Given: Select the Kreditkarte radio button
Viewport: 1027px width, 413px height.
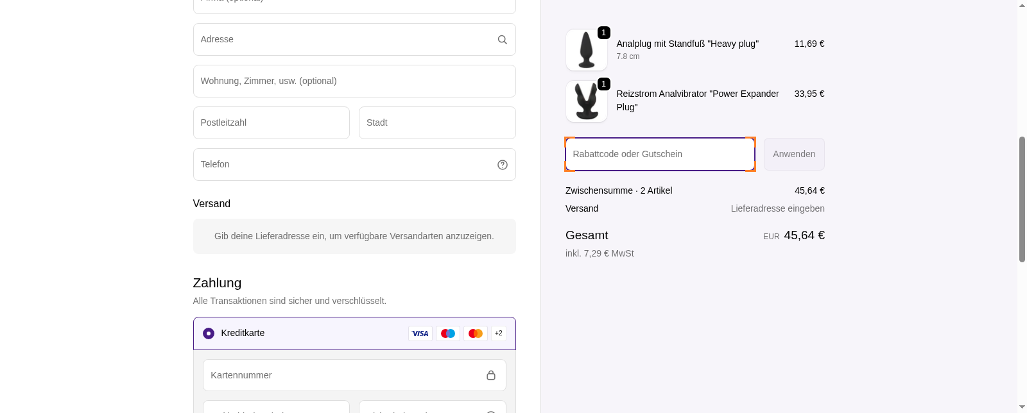Looking at the screenshot, I should pyautogui.click(x=209, y=333).
